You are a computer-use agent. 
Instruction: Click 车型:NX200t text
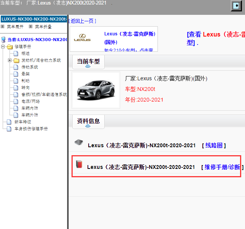(x=140, y=89)
